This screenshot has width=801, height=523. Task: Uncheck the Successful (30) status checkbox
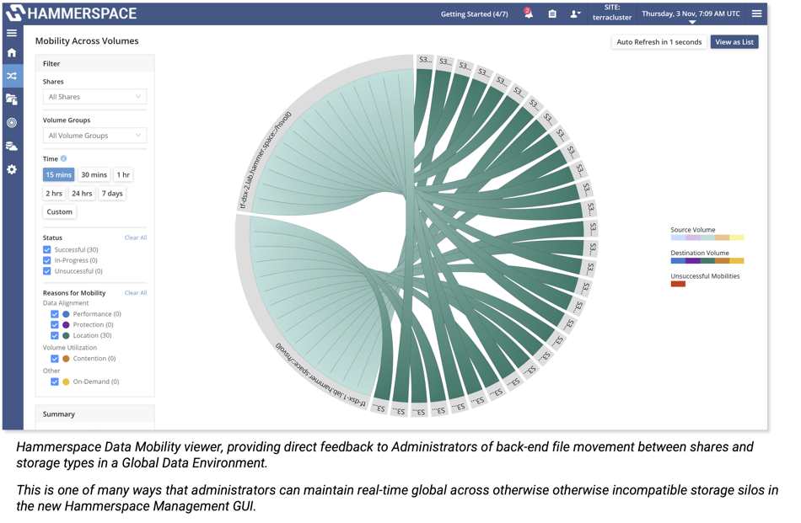click(47, 249)
